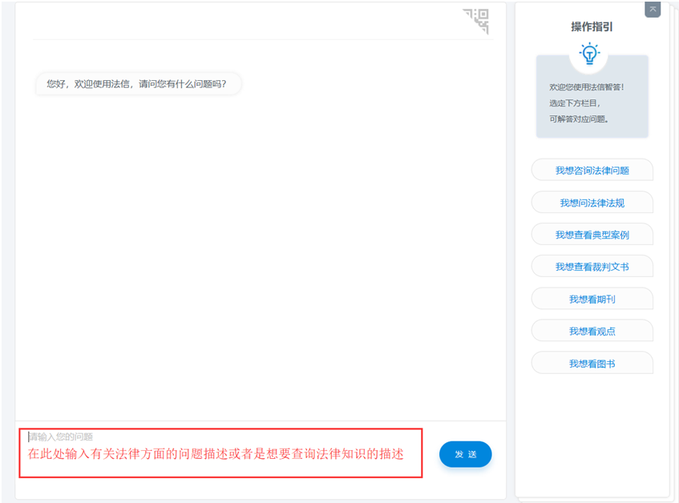Select 我想咨询法律问题 option

tap(592, 171)
